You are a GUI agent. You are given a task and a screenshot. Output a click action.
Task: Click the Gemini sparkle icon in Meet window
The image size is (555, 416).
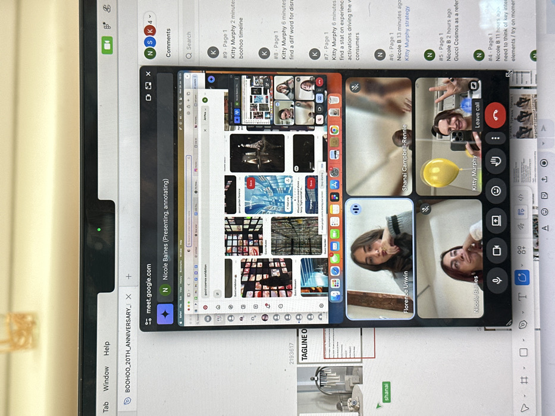[165, 314]
